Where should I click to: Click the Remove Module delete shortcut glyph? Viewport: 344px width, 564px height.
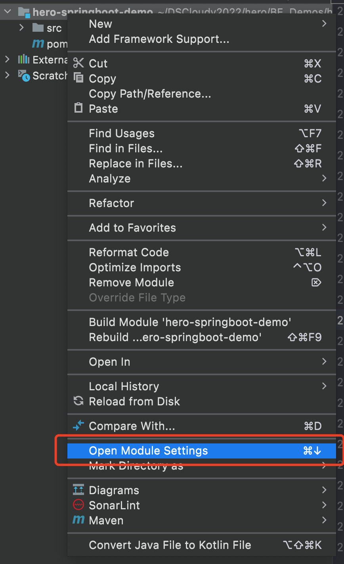pyautogui.click(x=316, y=282)
